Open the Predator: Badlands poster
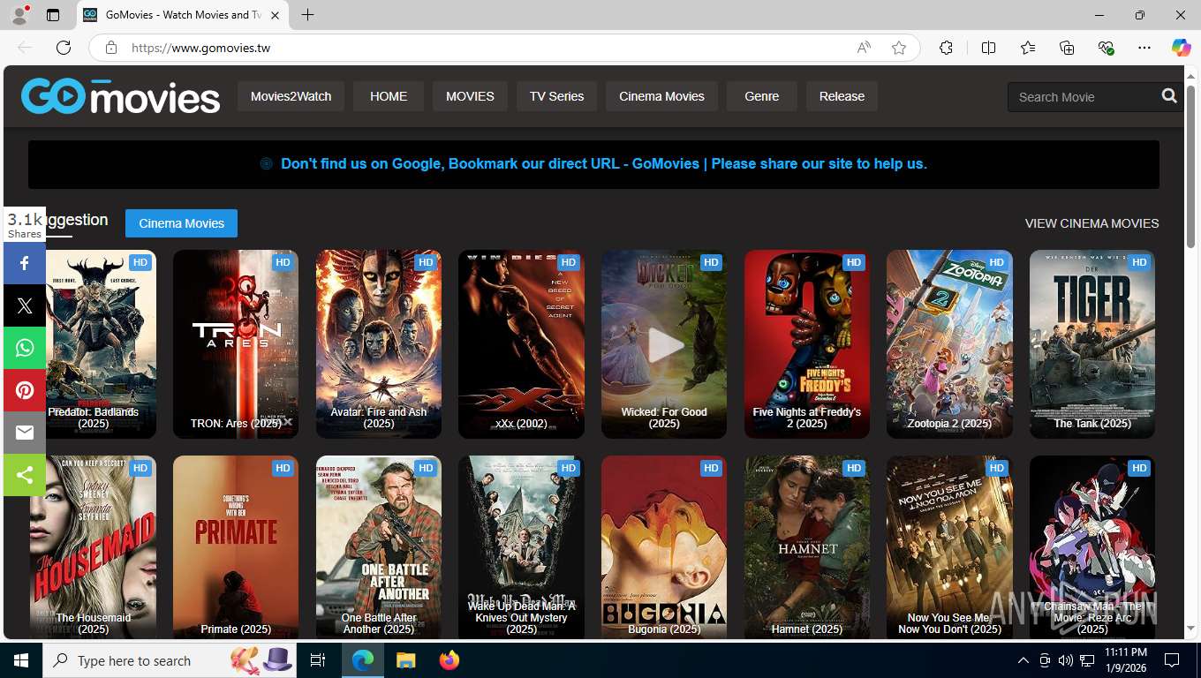The height and width of the screenshot is (678, 1201). (x=93, y=344)
